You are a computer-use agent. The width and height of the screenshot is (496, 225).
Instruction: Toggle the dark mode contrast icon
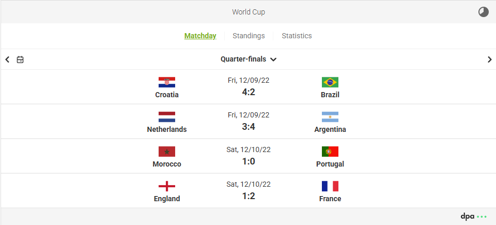click(x=483, y=12)
